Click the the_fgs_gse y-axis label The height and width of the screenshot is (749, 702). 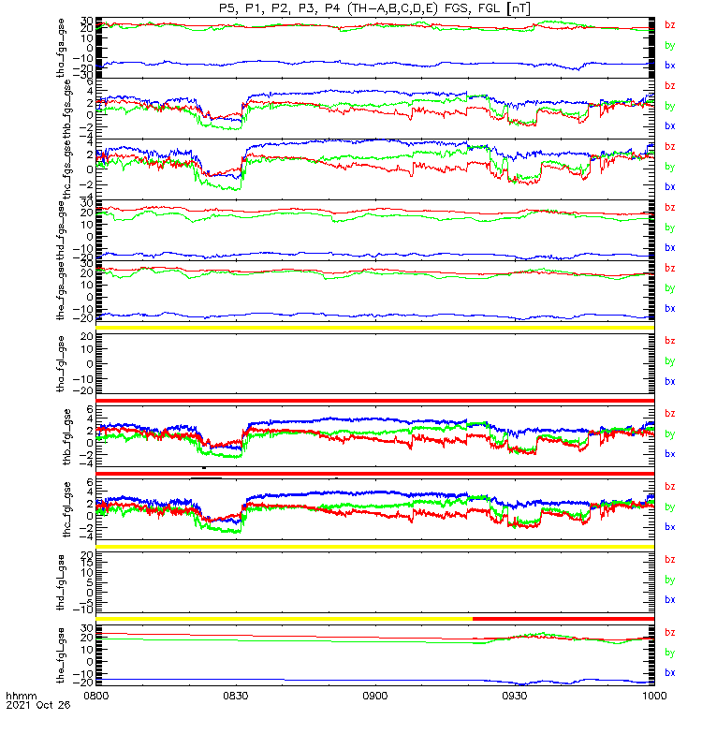[x=61, y=291]
